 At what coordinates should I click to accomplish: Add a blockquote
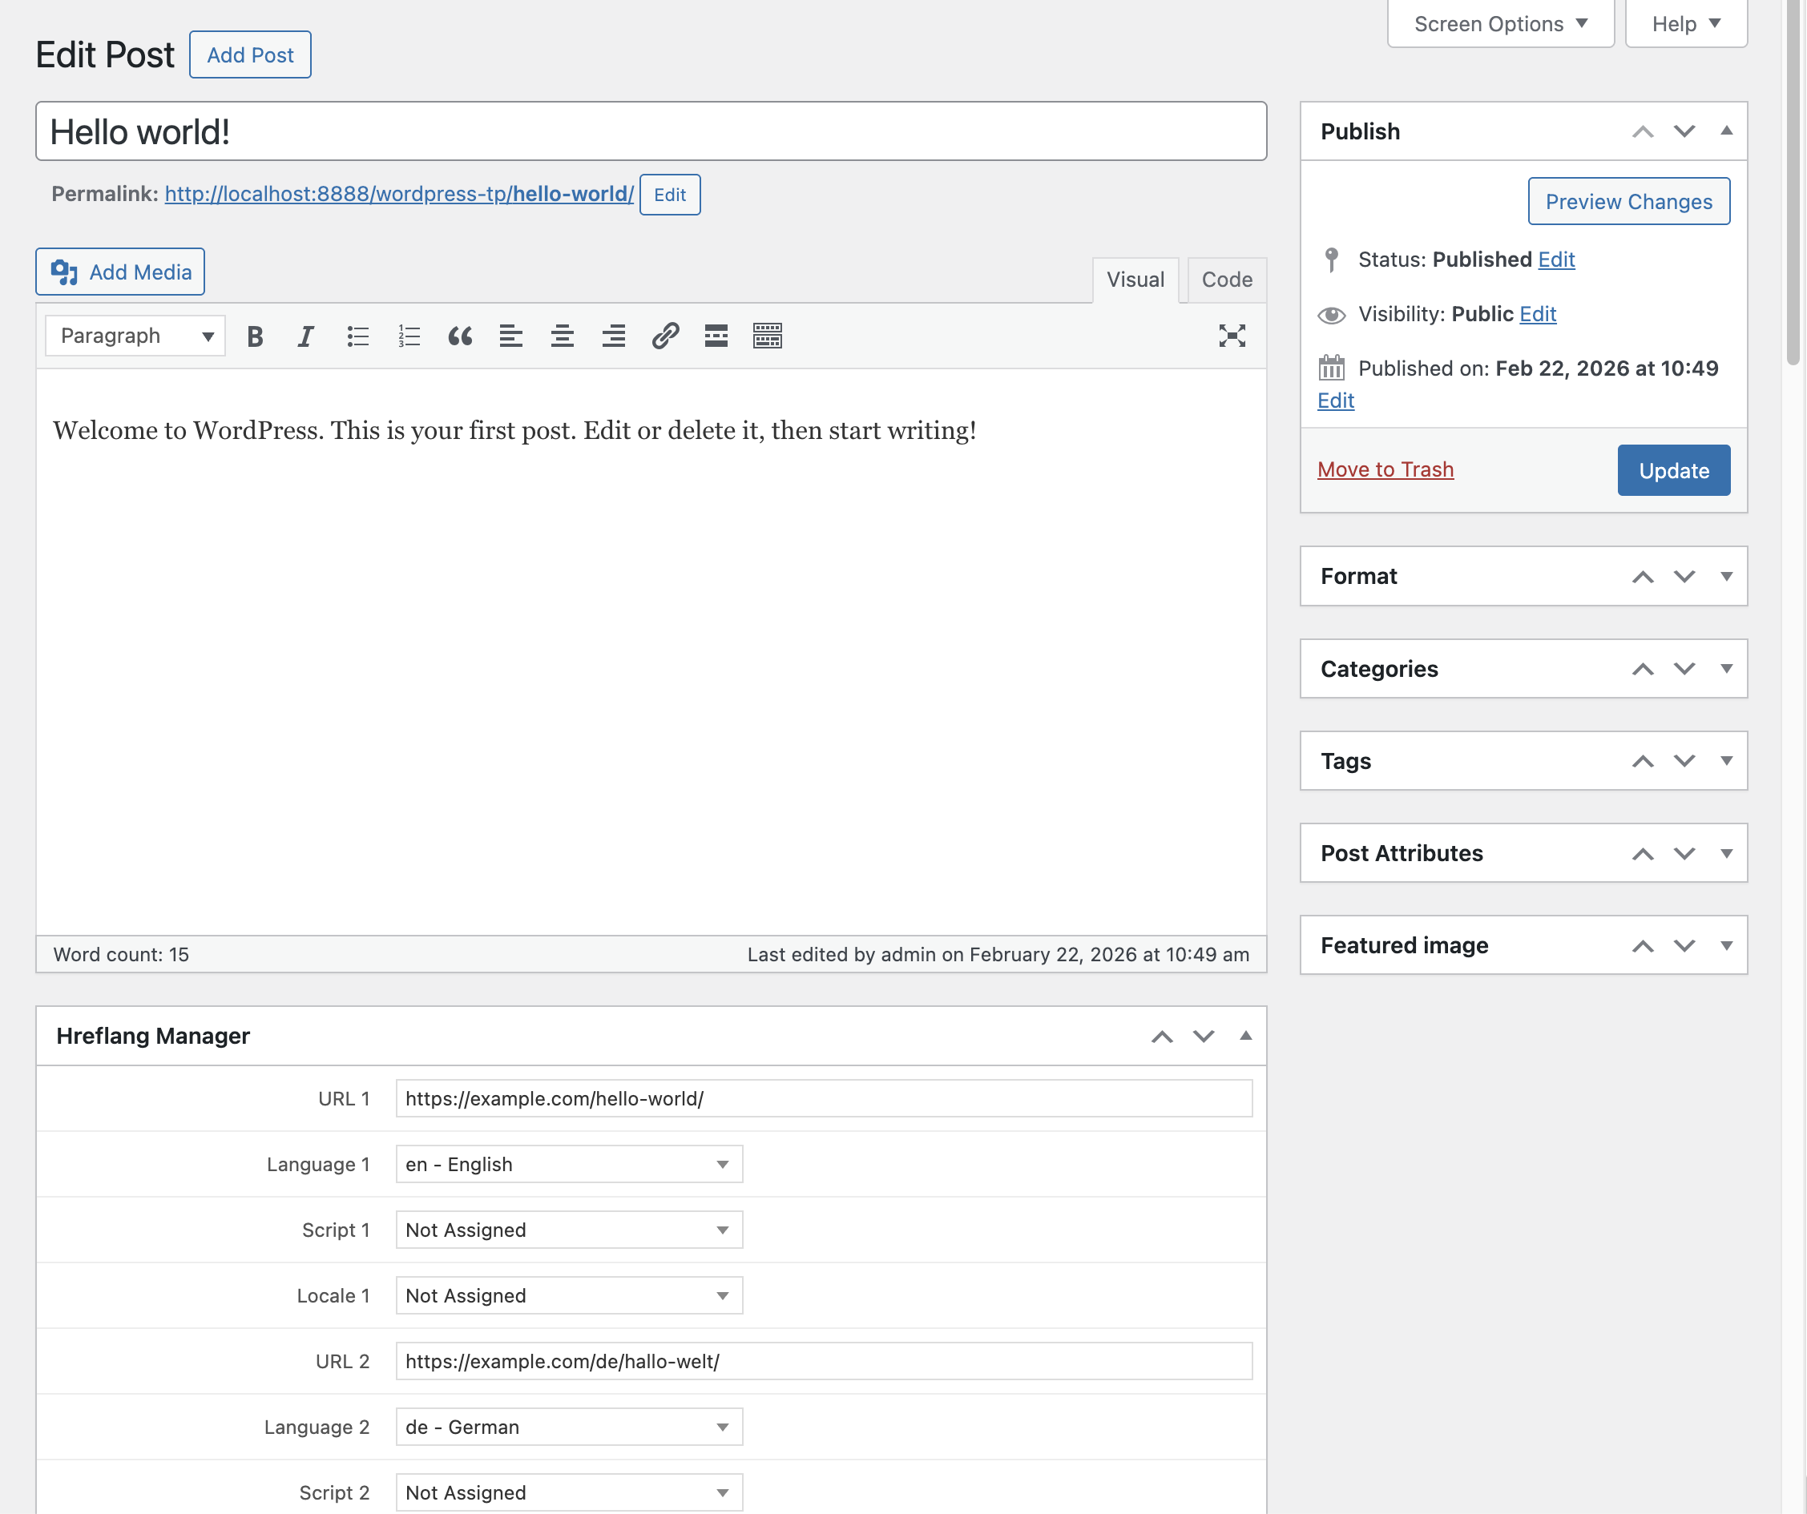(460, 336)
